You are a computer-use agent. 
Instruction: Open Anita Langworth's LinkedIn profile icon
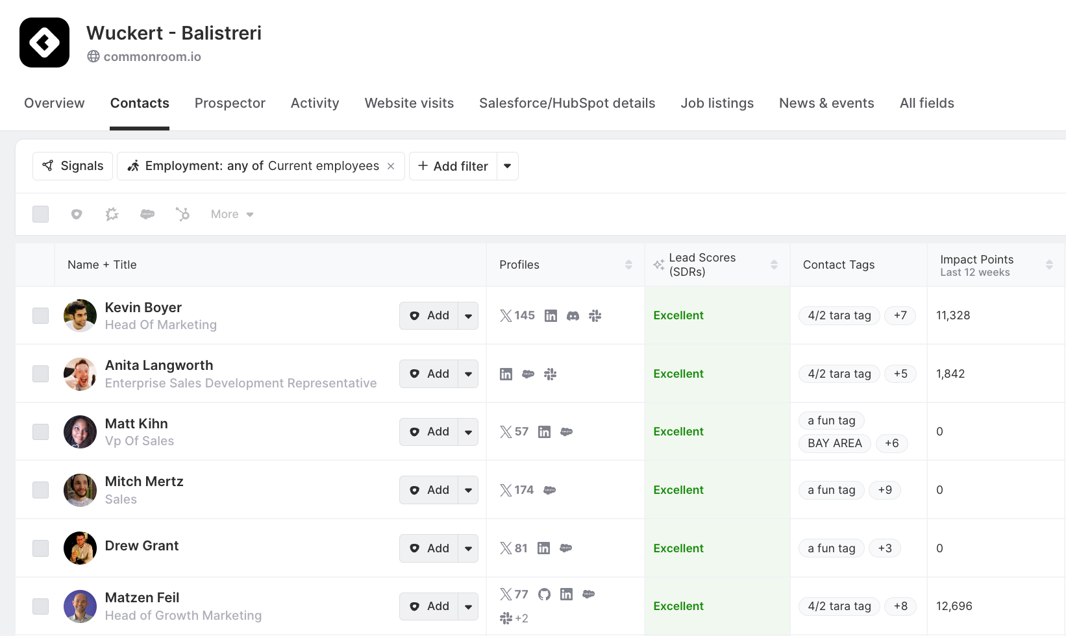pos(506,374)
